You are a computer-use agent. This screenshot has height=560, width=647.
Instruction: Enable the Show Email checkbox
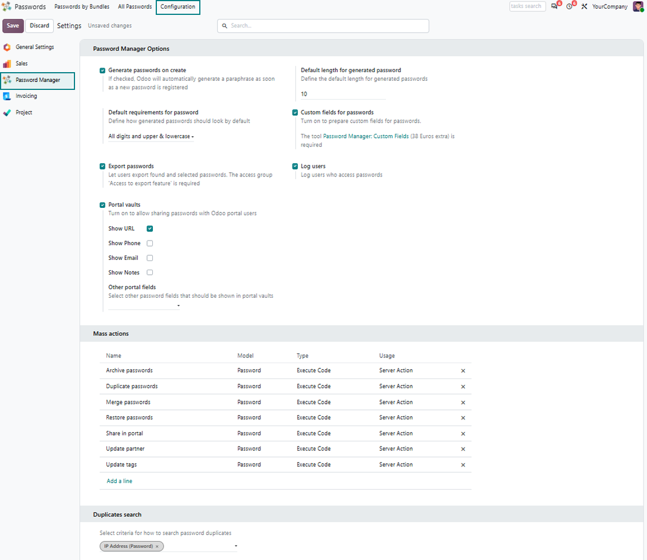point(150,258)
